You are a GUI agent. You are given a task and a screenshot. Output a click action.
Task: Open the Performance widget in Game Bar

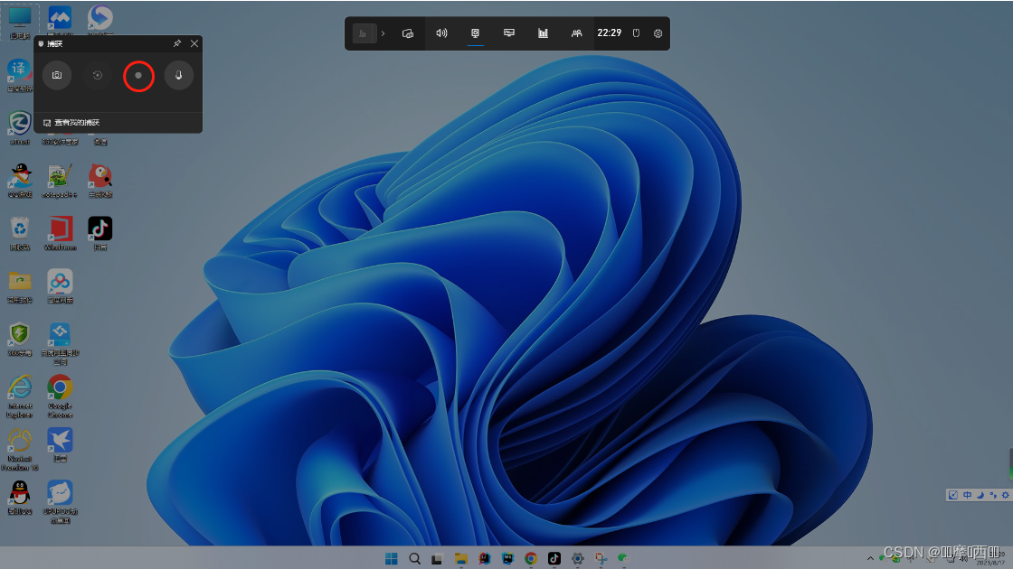(509, 33)
